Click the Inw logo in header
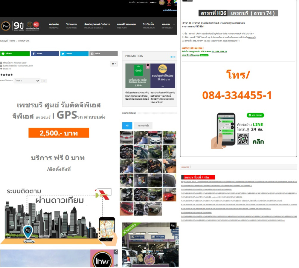The height and width of the screenshot is (268, 299). pos(6,26)
